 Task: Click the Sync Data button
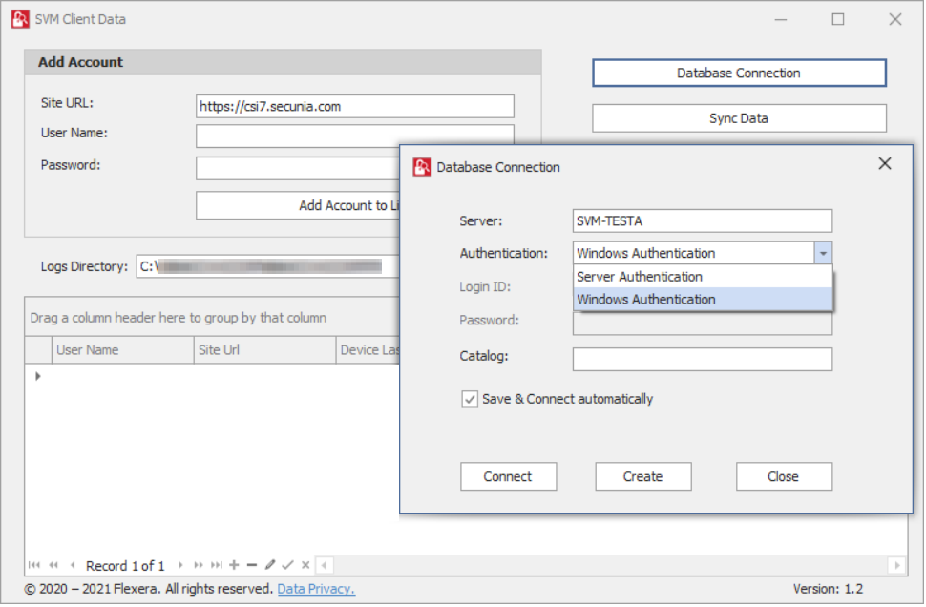[739, 119]
